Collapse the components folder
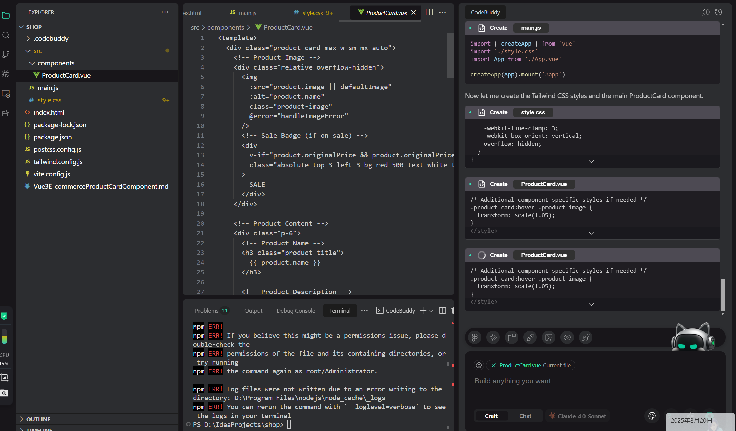This screenshot has height=431, width=736. (32, 63)
